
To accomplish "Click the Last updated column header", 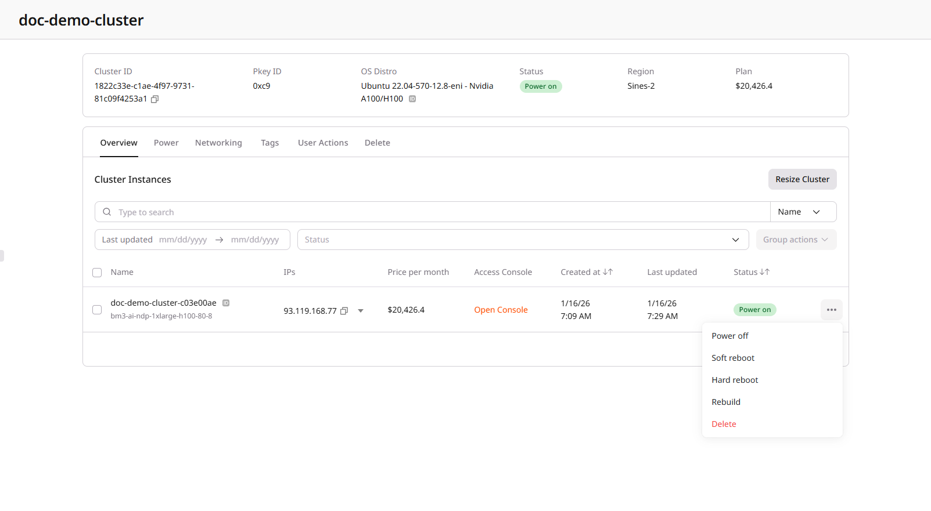I will [672, 272].
